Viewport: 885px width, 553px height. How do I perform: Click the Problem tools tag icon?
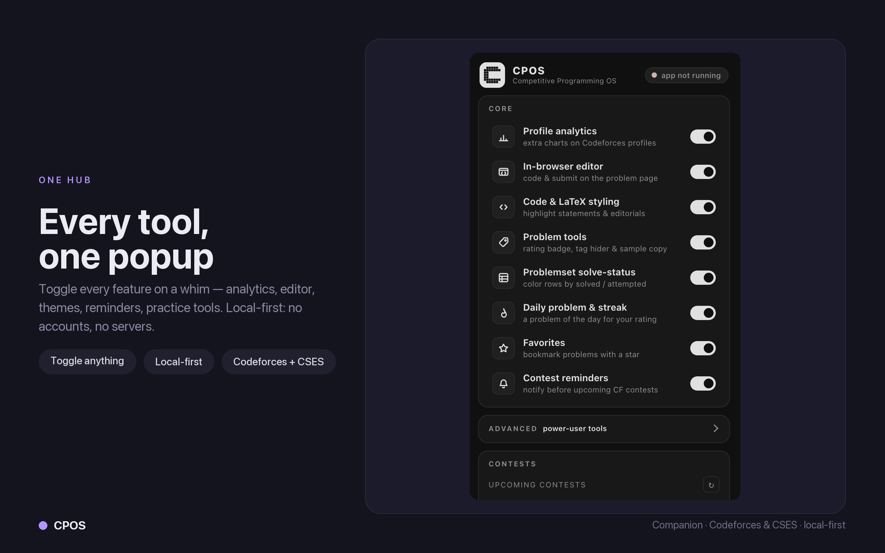coord(504,243)
